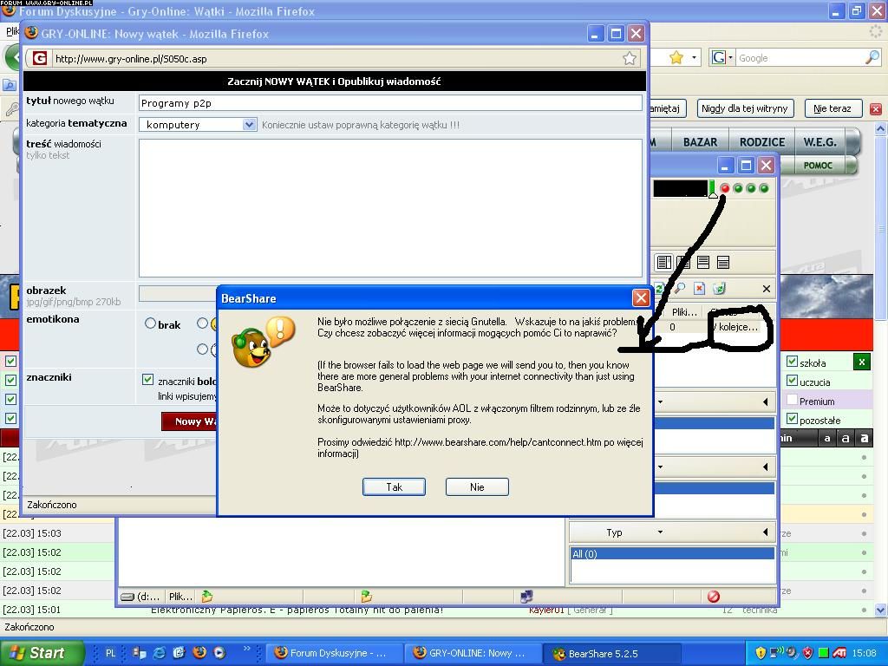Click the green level slider in BearShare
The width and height of the screenshot is (888, 666).
(712, 188)
